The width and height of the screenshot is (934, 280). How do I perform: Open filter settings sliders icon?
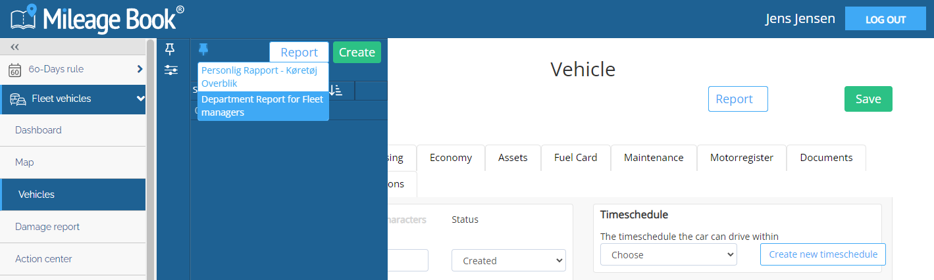click(x=171, y=70)
